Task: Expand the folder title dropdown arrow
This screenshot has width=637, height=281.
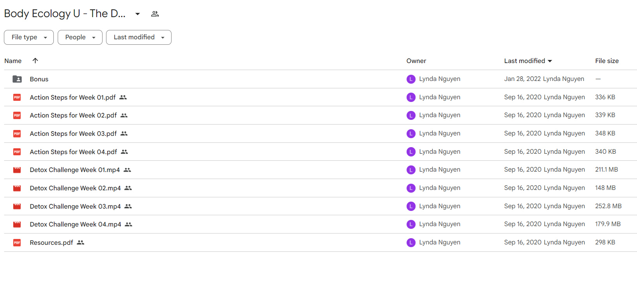Action: click(138, 14)
